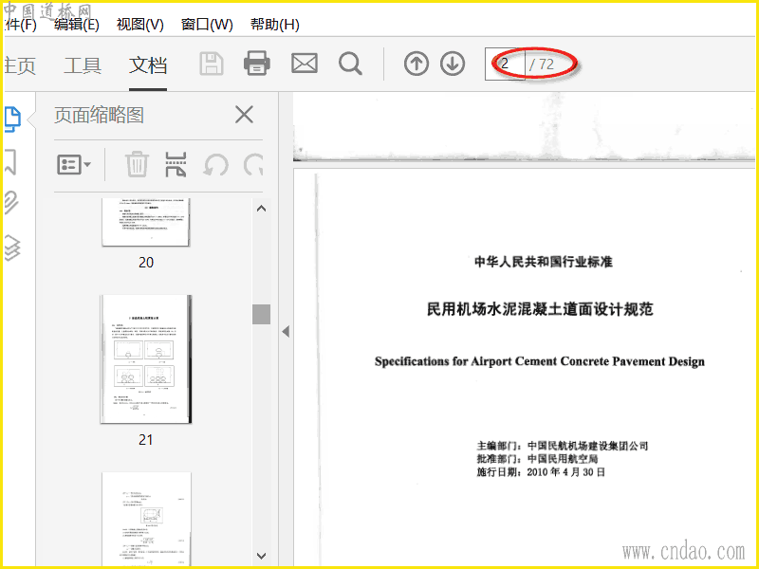Click the thumbnail scrollbar down arrow
Image resolution: width=759 pixels, height=569 pixels.
(x=262, y=556)
